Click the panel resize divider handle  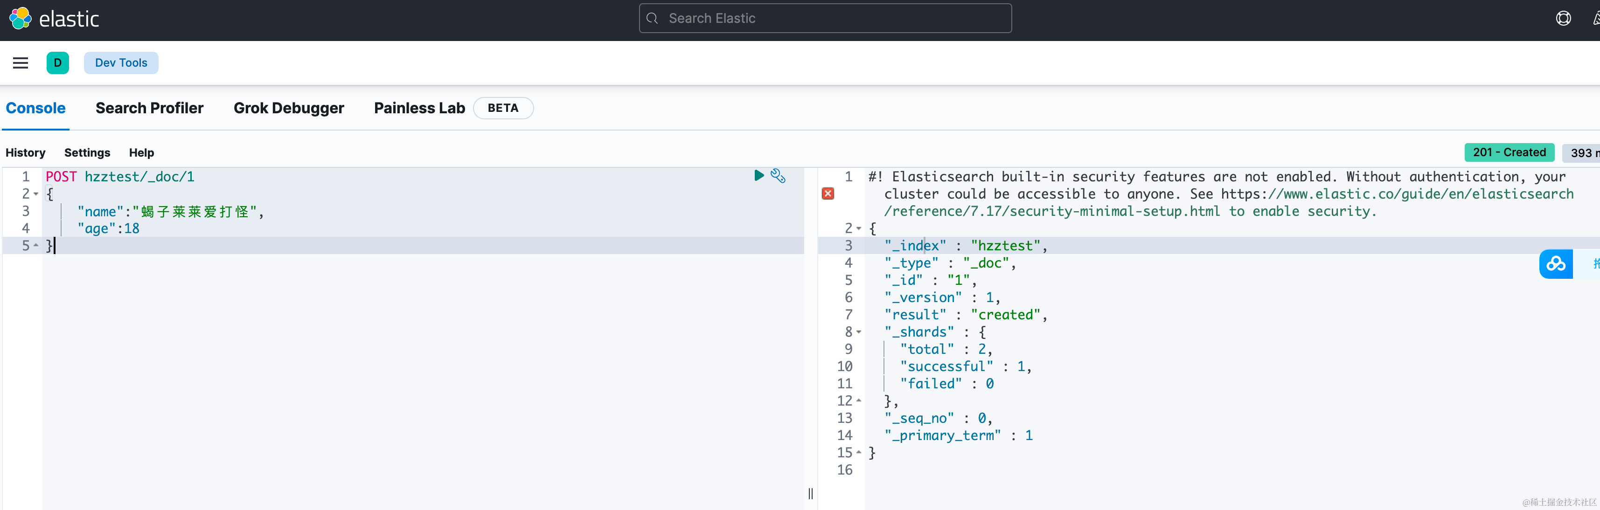pos(811,493)
